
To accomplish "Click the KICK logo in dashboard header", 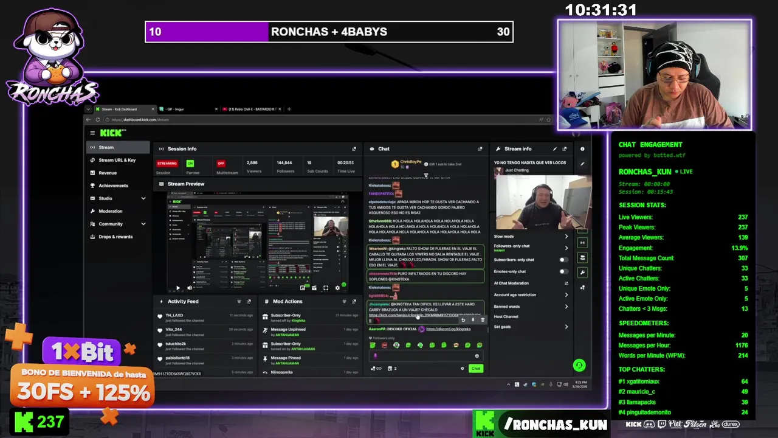I will 112,133.
